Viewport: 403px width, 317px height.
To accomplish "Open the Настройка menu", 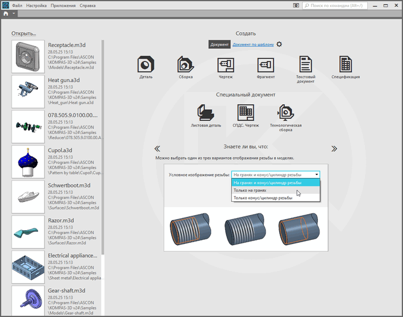I will click(37, 5).
